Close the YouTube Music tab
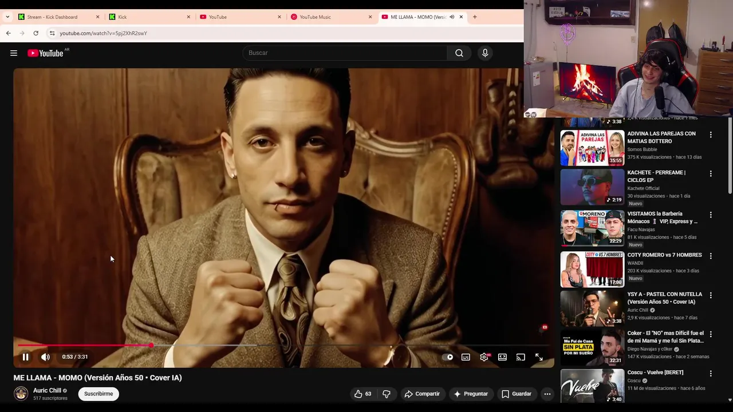Screen dimensions: 733x412 click(x=370, y=17)
